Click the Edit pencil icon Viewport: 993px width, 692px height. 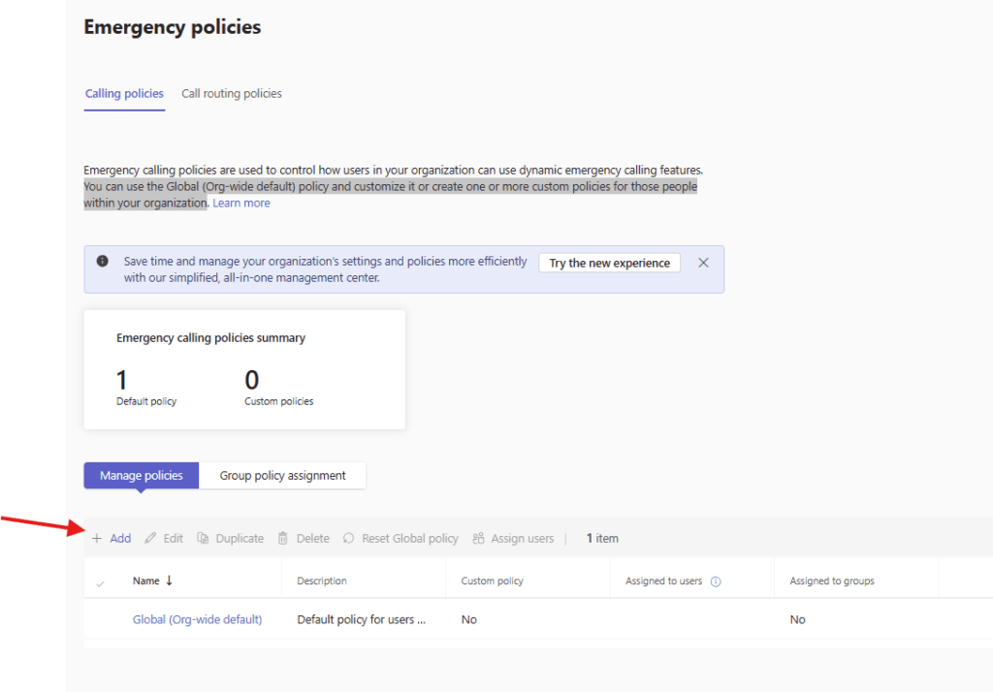pyautogui.click(x=150, y=539)
